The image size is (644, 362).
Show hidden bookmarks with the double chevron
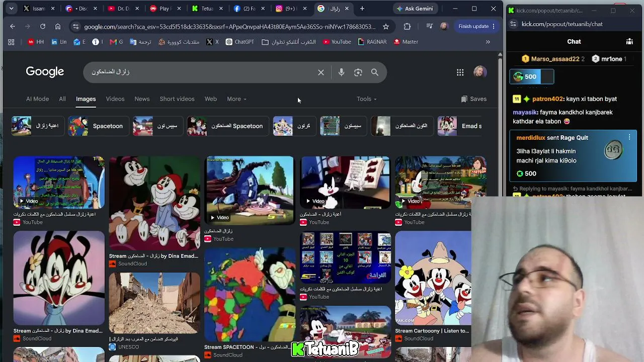488,42
